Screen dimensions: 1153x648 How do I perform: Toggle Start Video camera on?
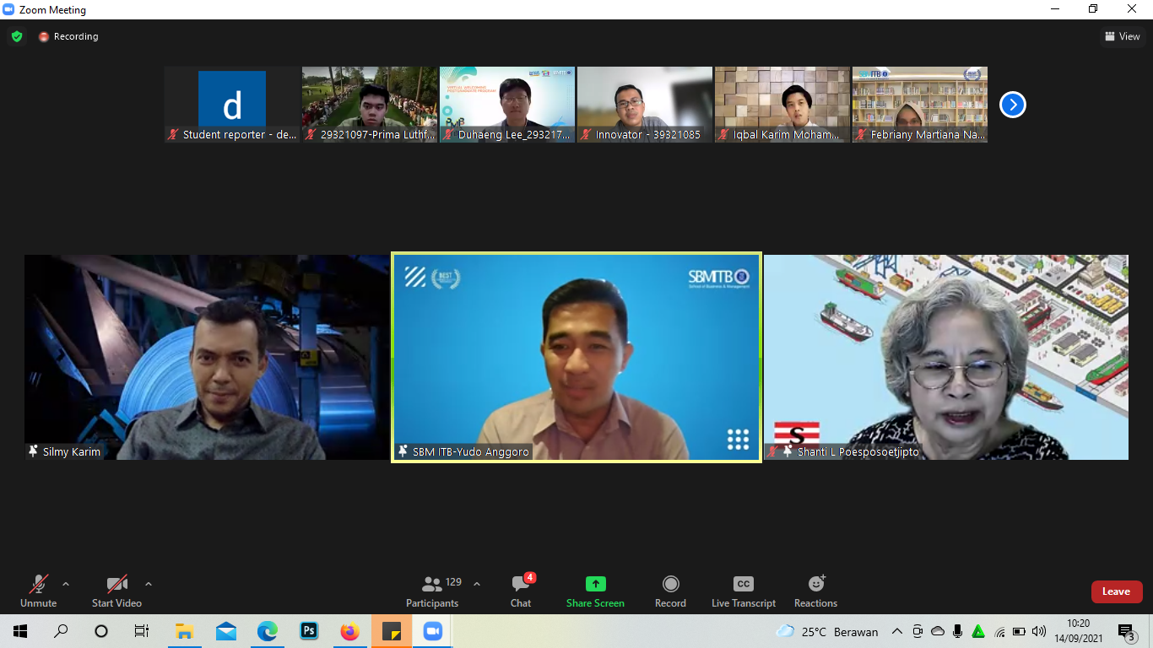coord(116,591)
